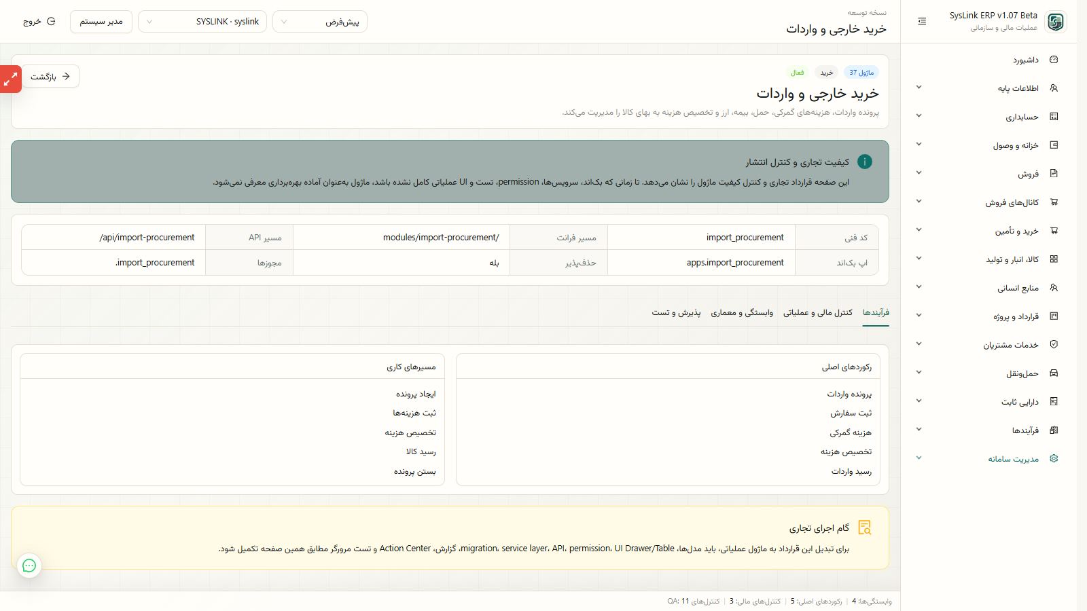
Task: Expand the منابع انسانی submenu chevron
Action: click(919, 287)
